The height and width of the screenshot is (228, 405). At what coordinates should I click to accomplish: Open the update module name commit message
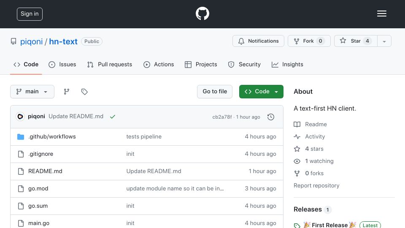click(x=175, y=188)
